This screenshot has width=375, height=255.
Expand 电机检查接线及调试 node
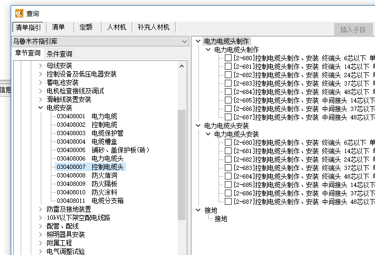pos(40,91)
